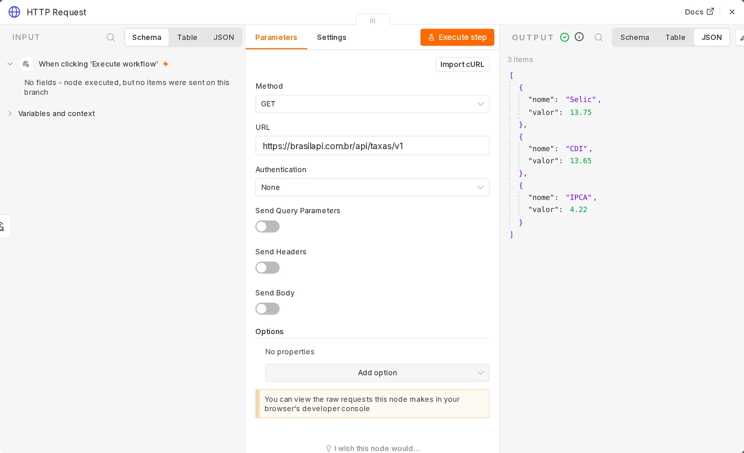
Task: Click the '3 items' output label
Action: pos(520,59)
